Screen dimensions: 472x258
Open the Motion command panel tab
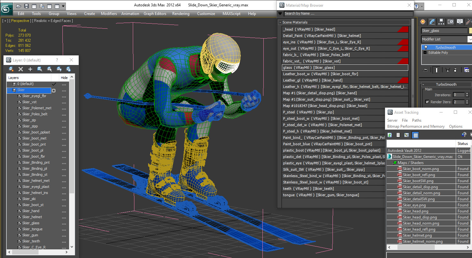(x=450, y=22)
